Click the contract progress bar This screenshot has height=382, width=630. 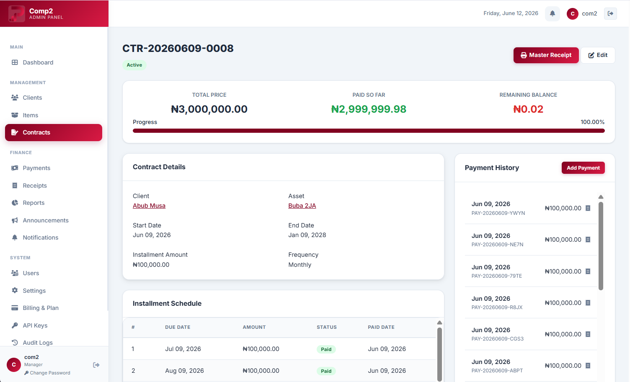tap(369, 131)
